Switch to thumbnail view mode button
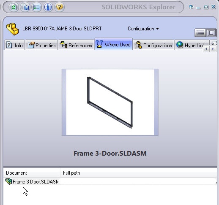219x205 pixels. point(211,33)
